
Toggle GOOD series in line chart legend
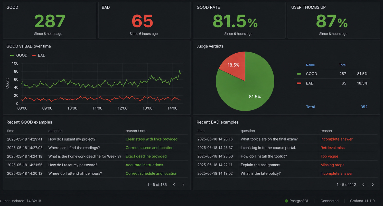point(18,55)
